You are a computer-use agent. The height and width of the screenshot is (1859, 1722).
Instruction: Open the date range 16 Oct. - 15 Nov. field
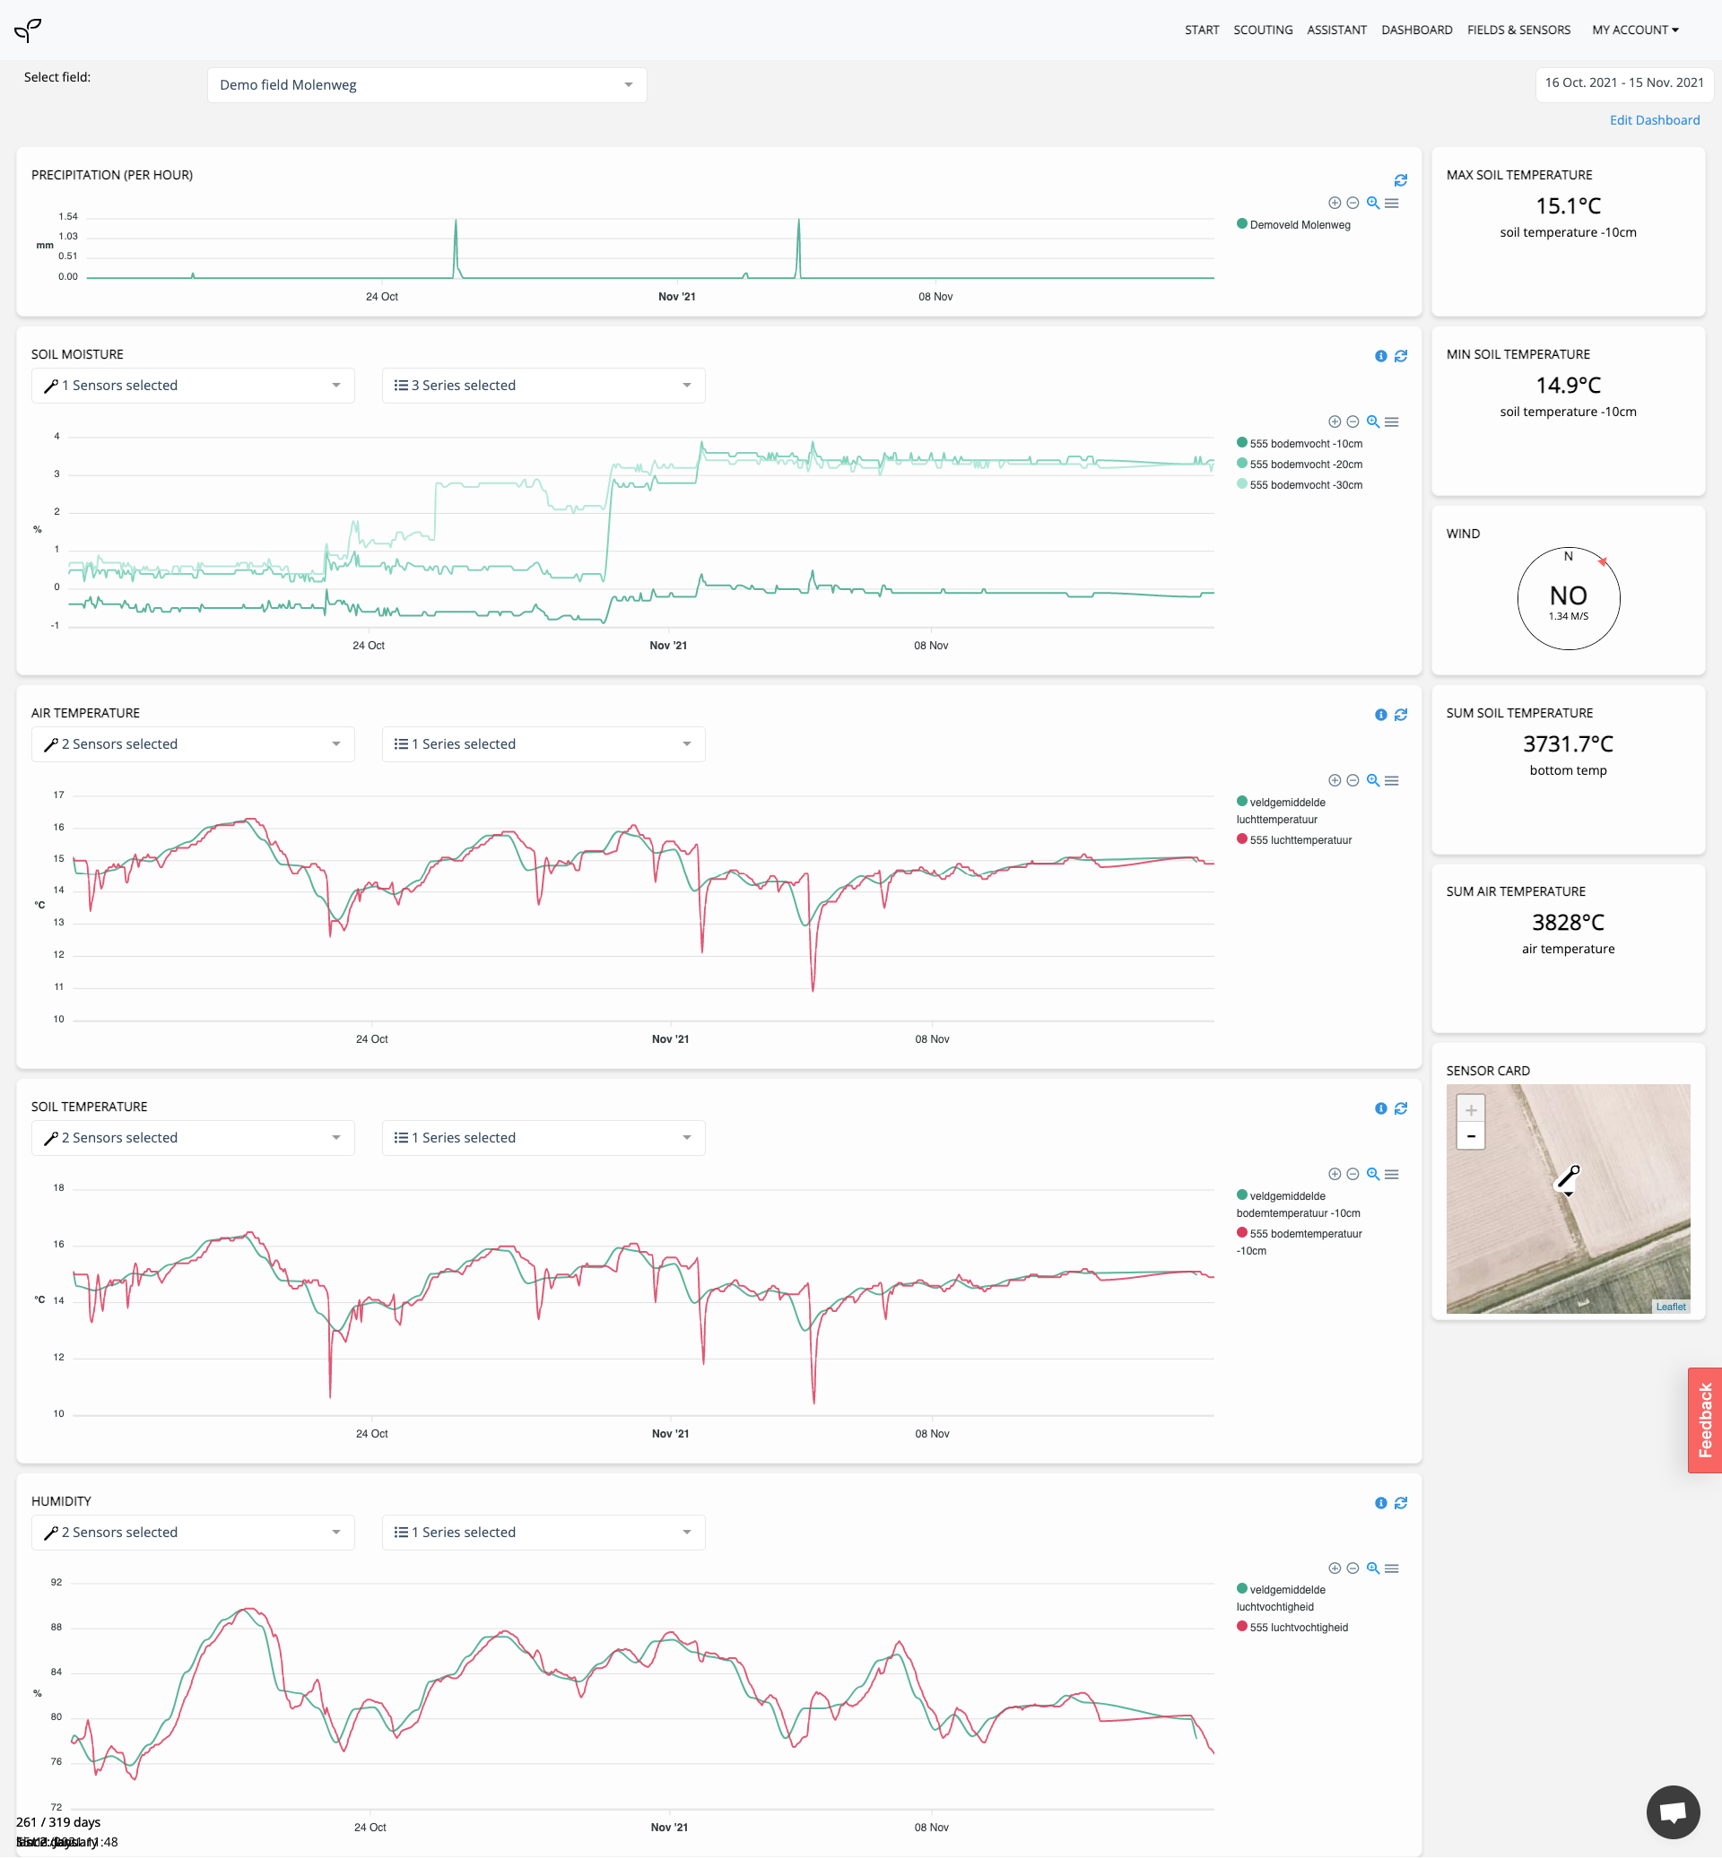tap(1623, 83)
